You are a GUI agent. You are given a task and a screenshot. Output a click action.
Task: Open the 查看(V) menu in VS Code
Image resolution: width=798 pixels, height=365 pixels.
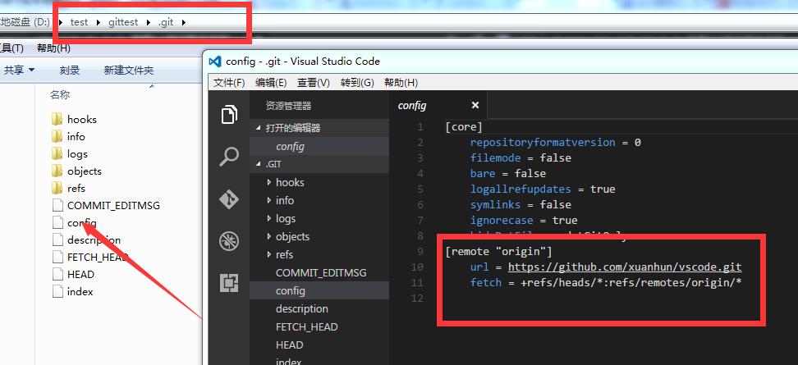(314, 82)
